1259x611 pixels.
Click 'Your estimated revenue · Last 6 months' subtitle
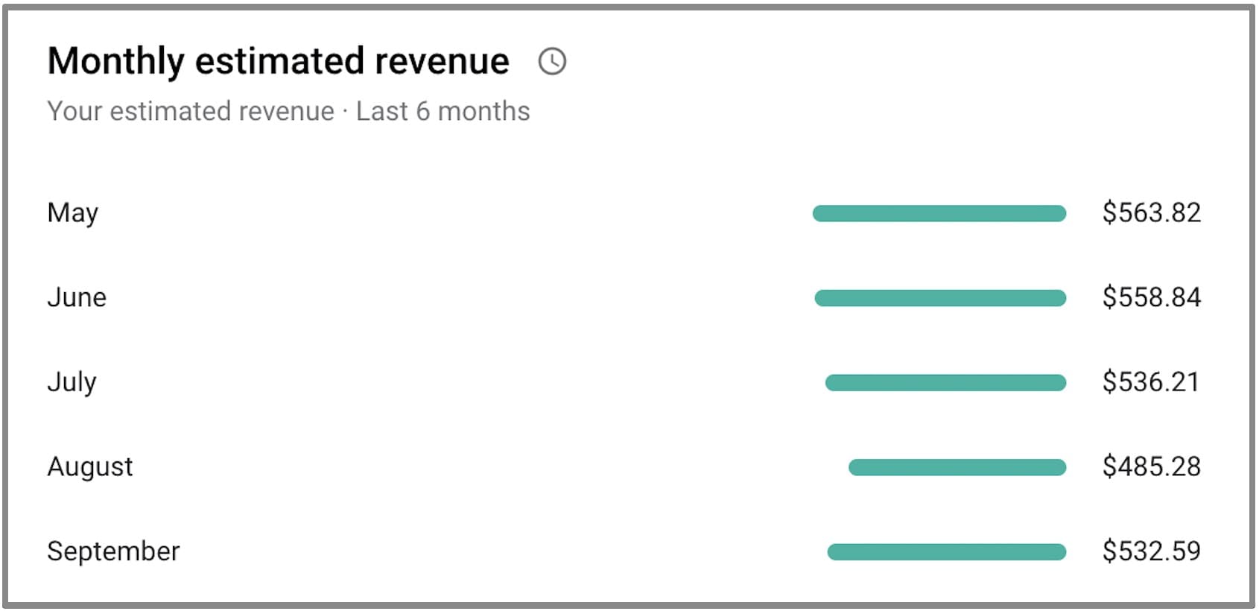point(288,111)
